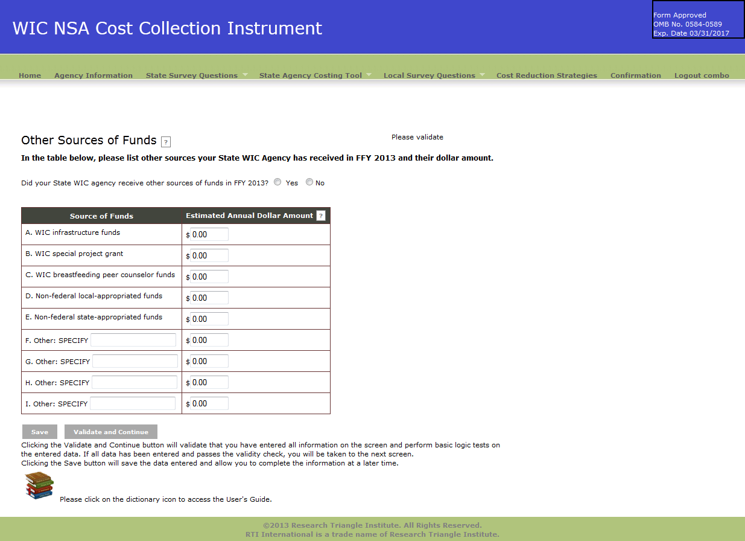The image size is (745, 541).
Task: Go to the Home menu item
Action: pyautogui.click(x=30, y=75)
